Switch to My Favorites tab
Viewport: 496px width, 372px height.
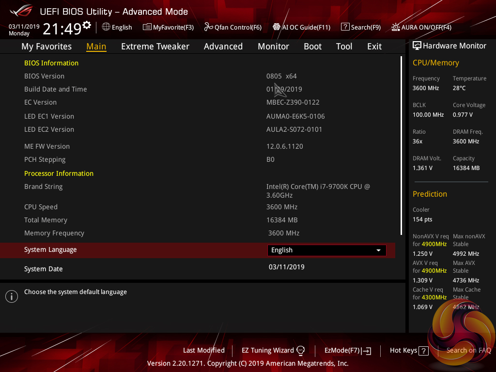(46, 46)
